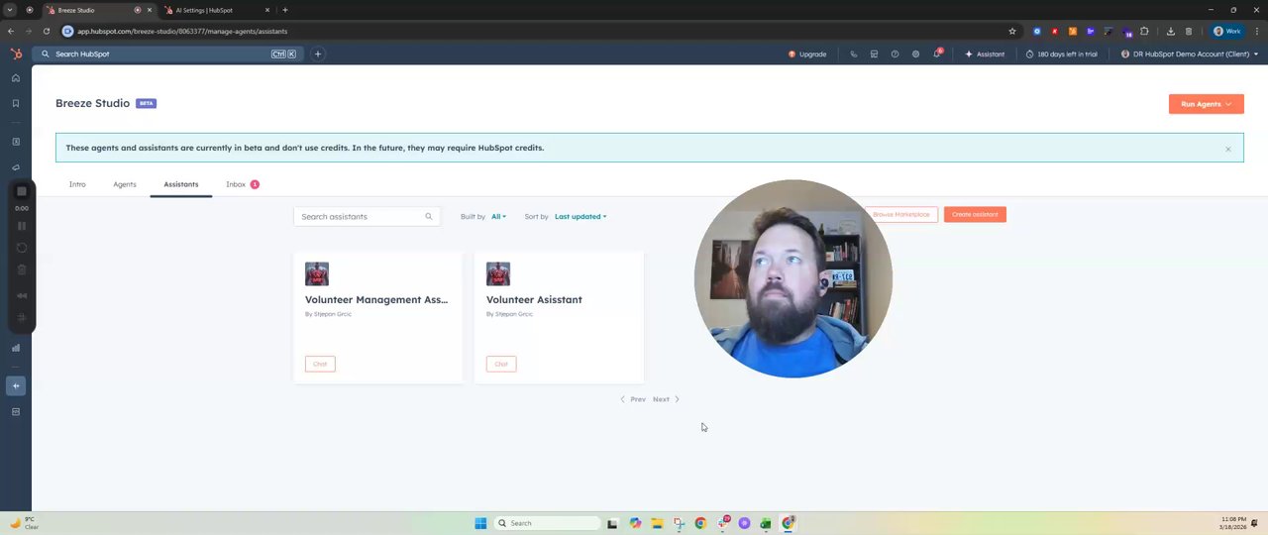
Task: Click the recorder restart icon
Action: pyautogui.click(x=22, y=248)
